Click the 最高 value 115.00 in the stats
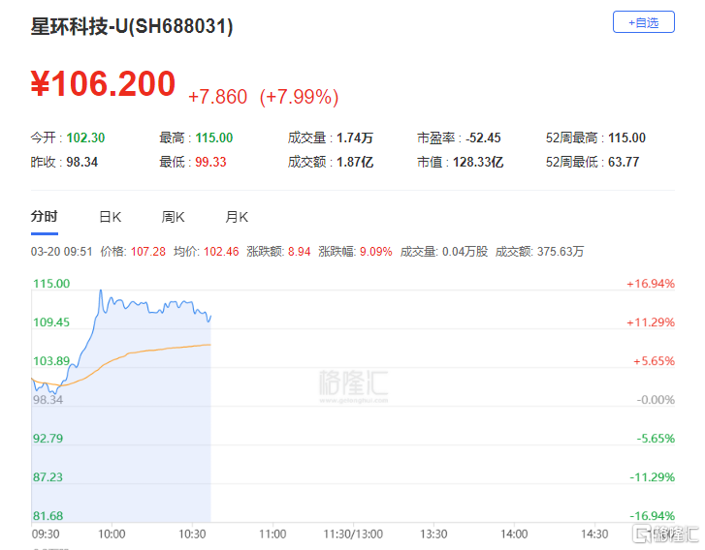 coord(214,137)
